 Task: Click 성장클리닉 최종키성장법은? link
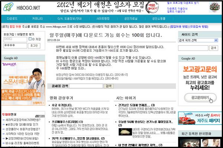(x=23, y=129)
